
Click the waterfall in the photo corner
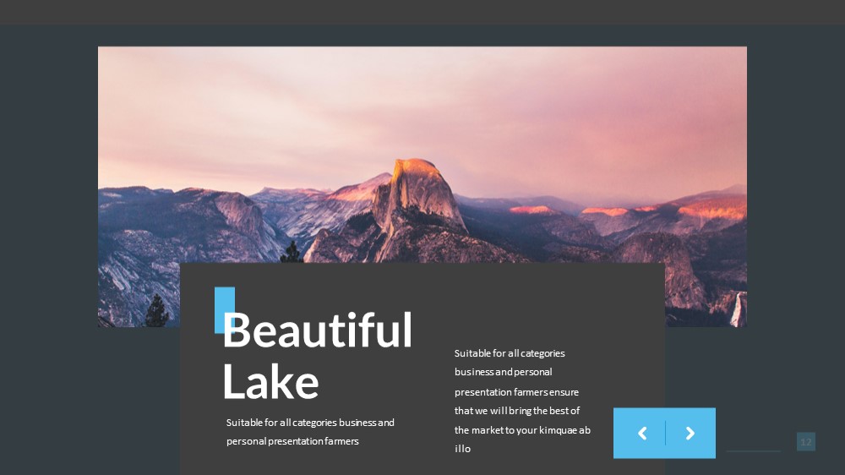[738, 309]
